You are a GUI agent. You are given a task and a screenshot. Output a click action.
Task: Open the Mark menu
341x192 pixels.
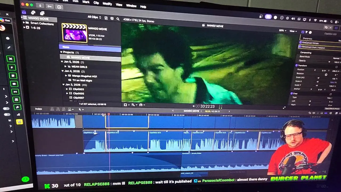click(x=86, y=2)
